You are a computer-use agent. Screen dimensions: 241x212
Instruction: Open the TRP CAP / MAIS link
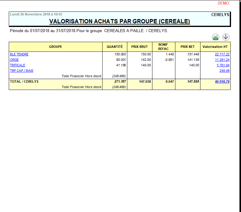(x=21, y=71)
